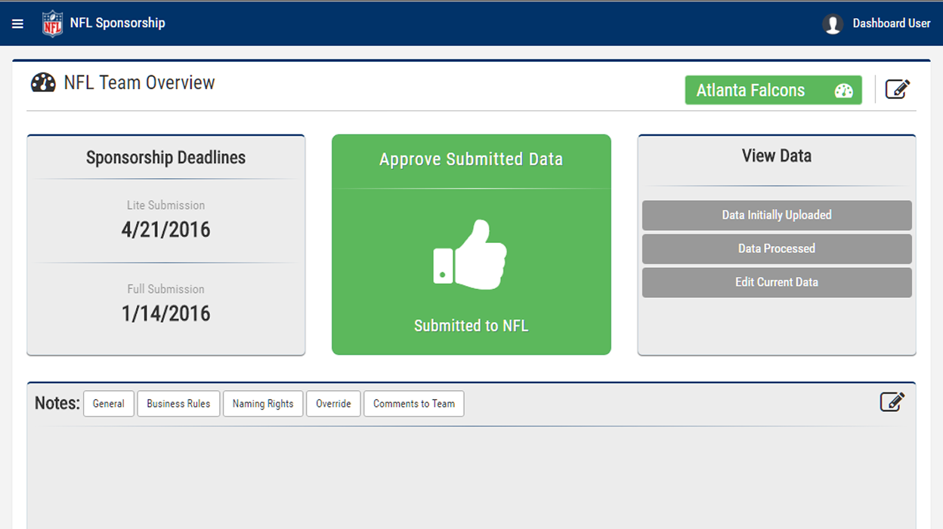Open the Atlanta Falcons team selector
The image size is (943, 529).
click(x=750, y=91)
